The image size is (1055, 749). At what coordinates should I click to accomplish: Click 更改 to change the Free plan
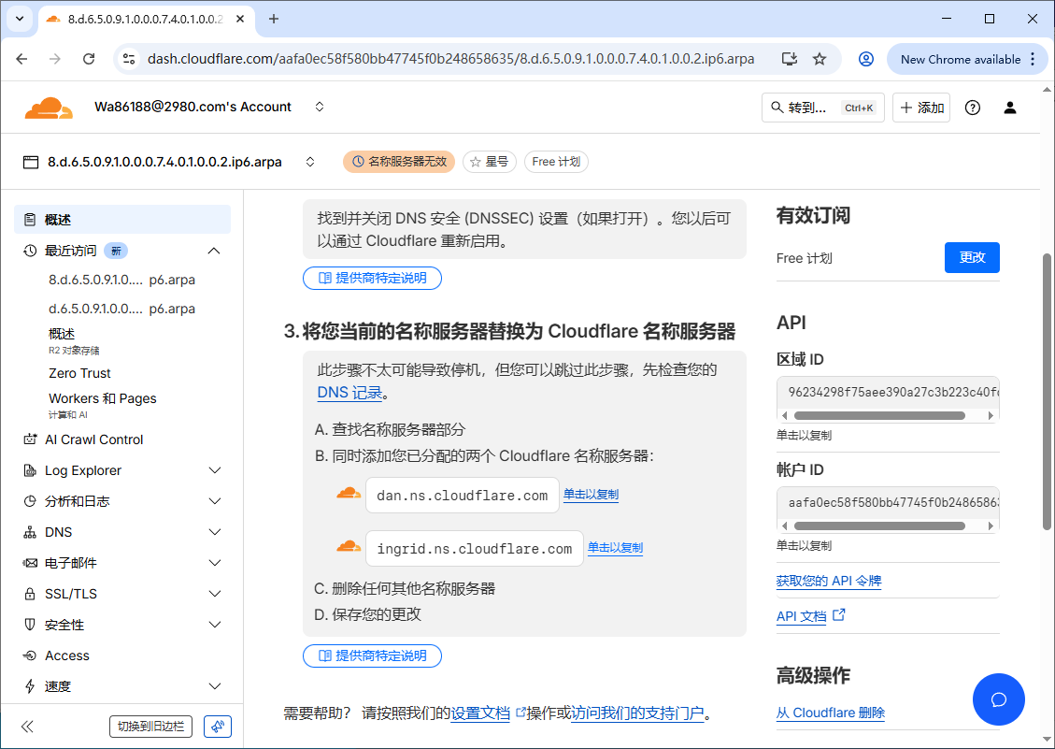(x=972, y=257)
